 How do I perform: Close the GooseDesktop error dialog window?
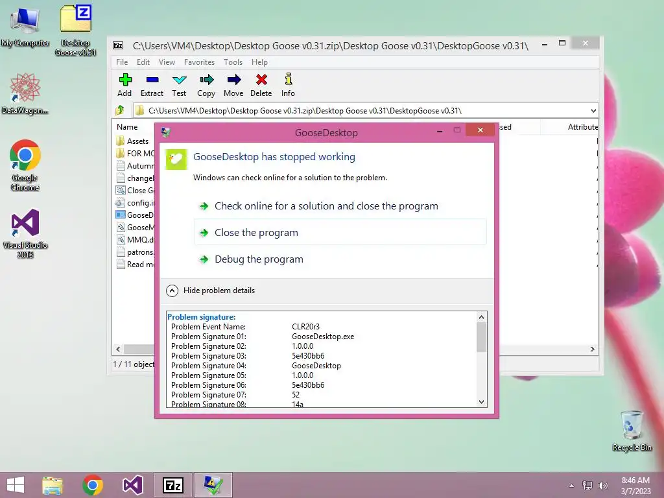click(x=480, y=130)
